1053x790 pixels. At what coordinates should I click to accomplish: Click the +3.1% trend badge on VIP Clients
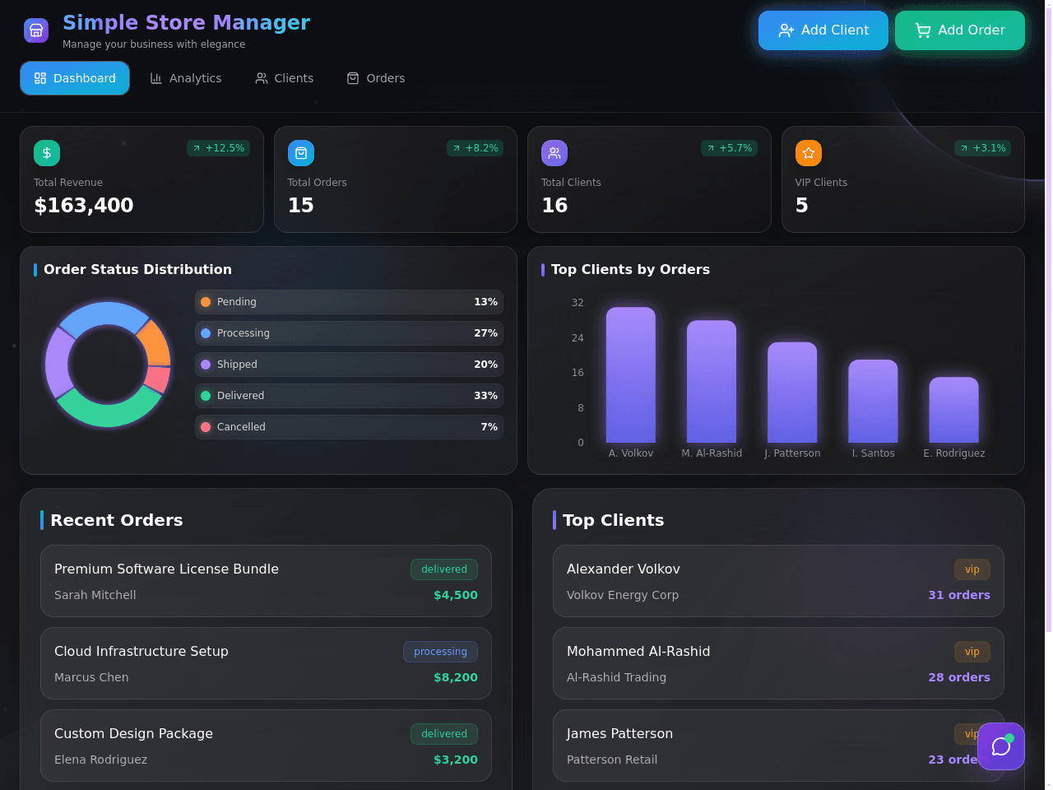click(983, 148)
